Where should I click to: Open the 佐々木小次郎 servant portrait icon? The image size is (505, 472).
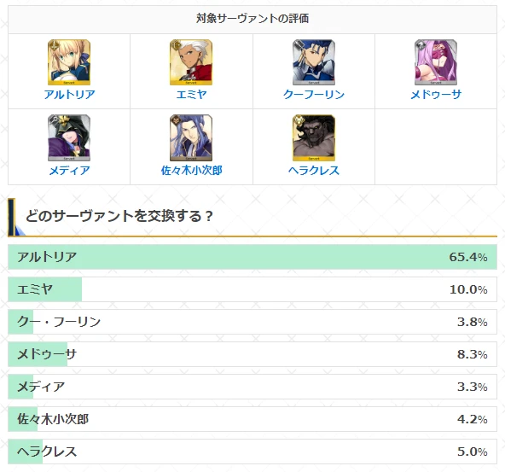pyautogui.click(x=191, y=138)
